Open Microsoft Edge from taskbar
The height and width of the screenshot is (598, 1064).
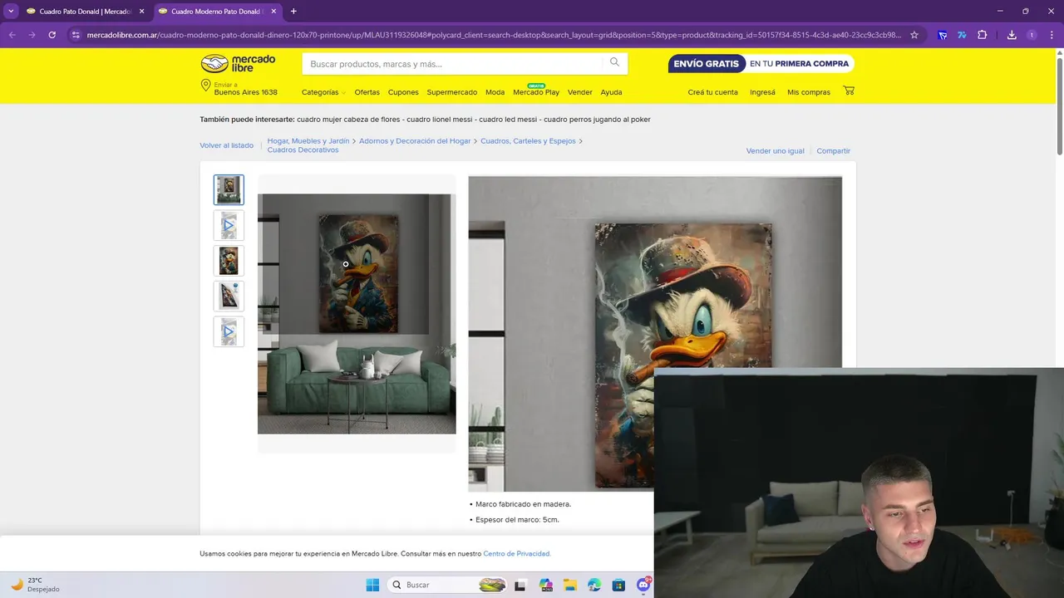(594, 585)
